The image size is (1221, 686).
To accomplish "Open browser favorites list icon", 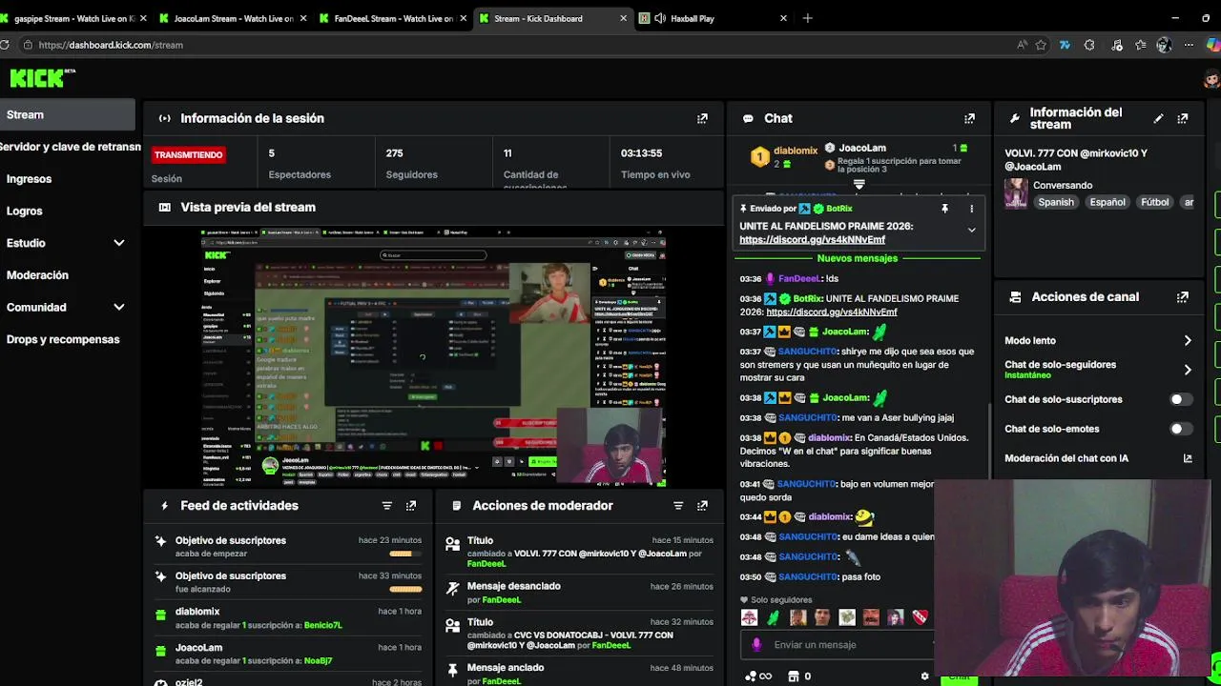I will 1142,45.
